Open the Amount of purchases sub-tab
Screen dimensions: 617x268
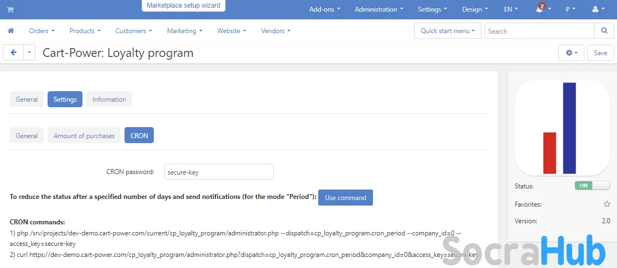tap(84, 135)
